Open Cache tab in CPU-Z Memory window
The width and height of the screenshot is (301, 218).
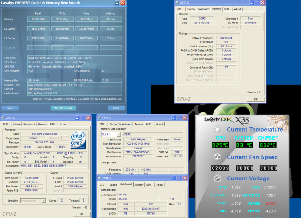[191, 9]
